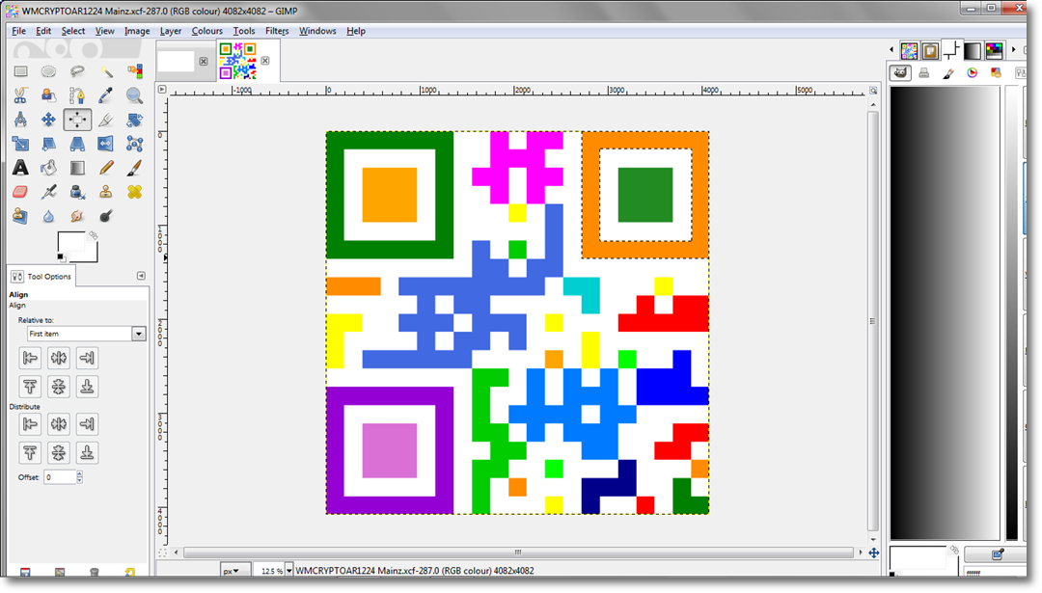Choose the Free Select lasso tool
This screenshot has width=1042, height=593.
pos(77,71)
